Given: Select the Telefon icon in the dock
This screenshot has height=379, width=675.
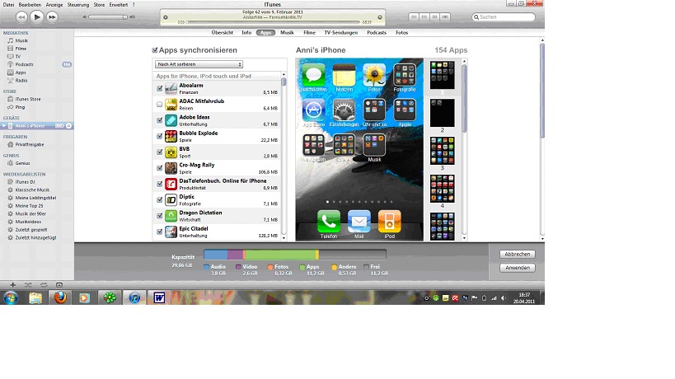Looking at the screenshot, I should (328, 222).
